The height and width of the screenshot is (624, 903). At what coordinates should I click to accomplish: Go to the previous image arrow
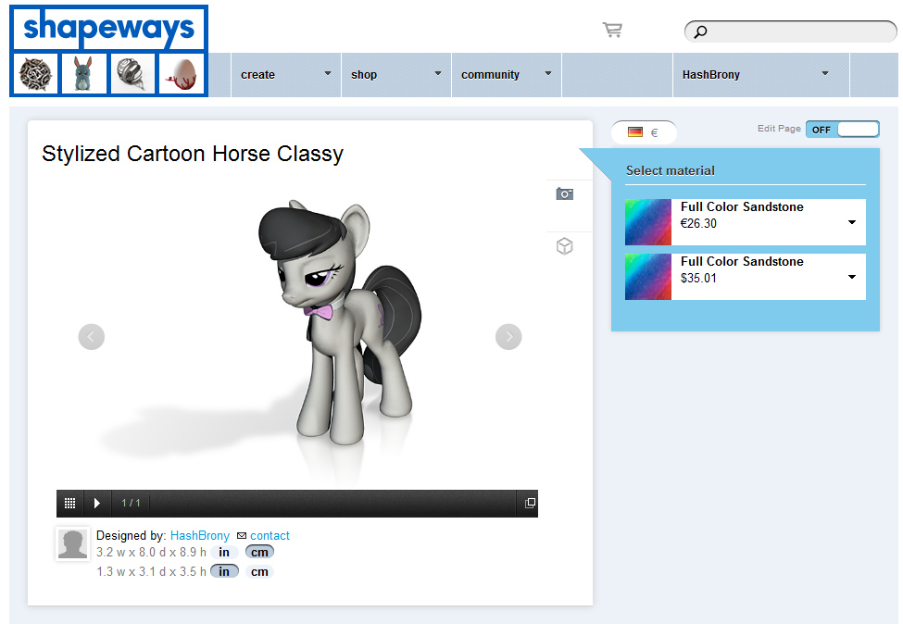pos(92,337)
